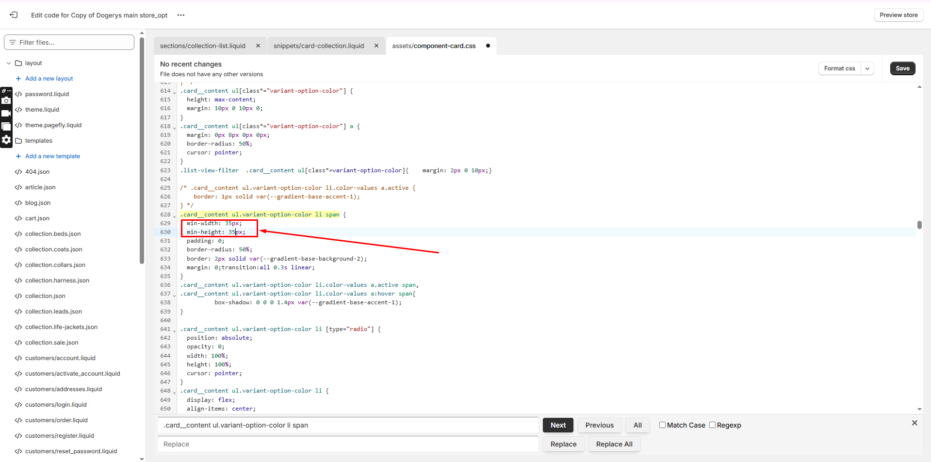
Task: Open collection.beds.json file
Action: [x=53, y=234]
